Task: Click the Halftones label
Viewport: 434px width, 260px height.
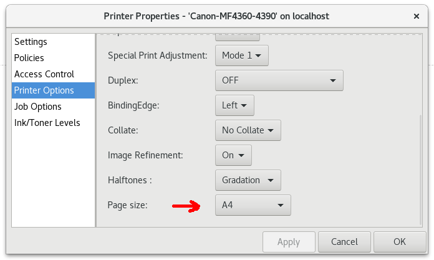Action: point(130,180)
